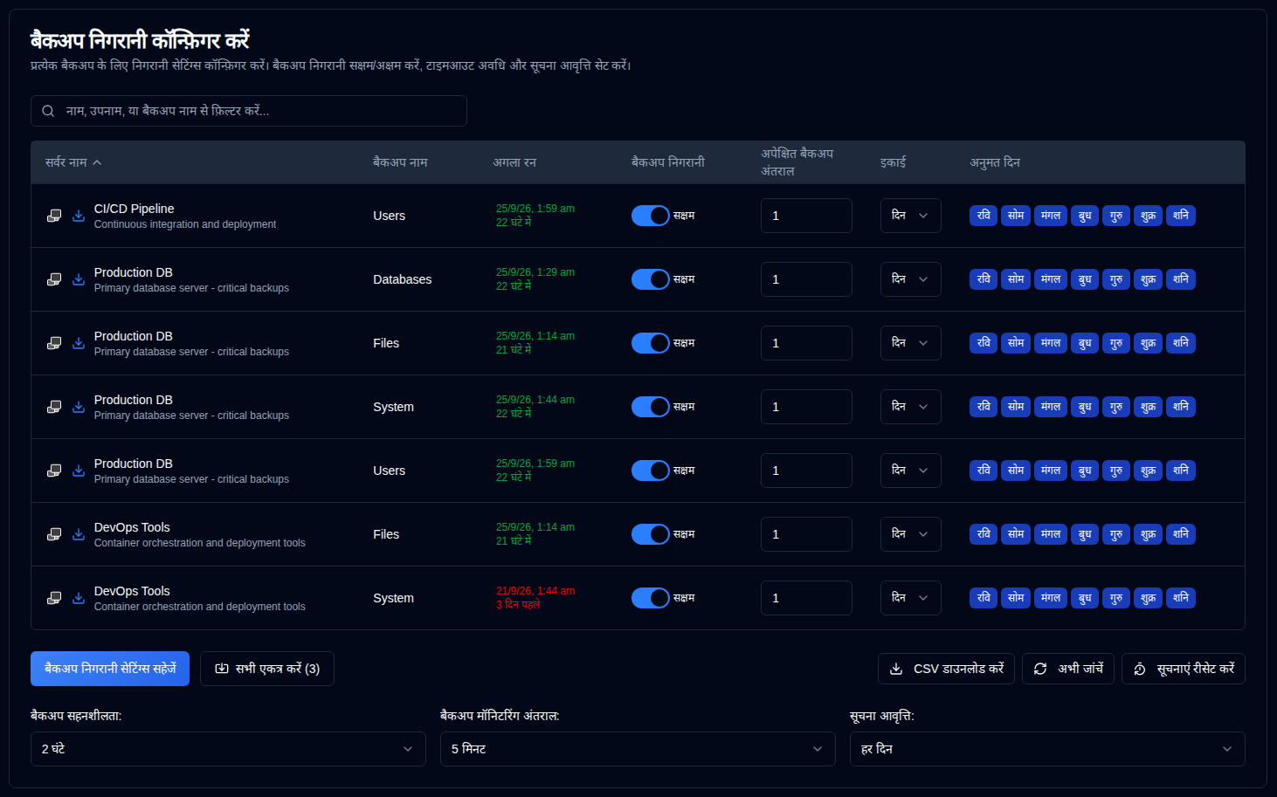Disable monitoring for DevOps Tools System backup
Image resolution: width=1277 pixels, height=797 pixels.
click(651, 598)
